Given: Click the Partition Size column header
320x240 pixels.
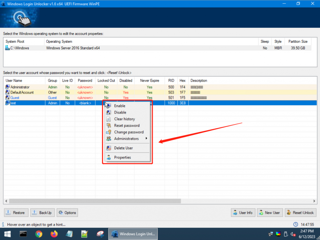Looking at the screenshot, I should click(298, 42).
